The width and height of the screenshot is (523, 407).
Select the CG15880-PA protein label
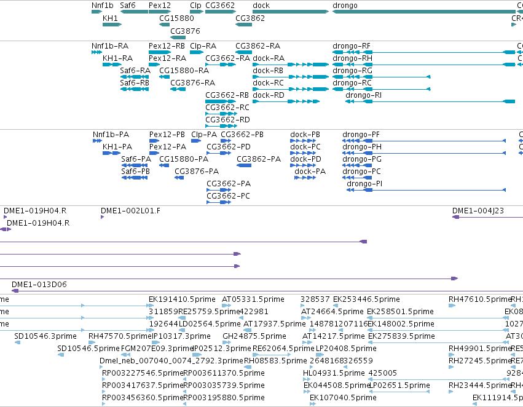point(184,159)
